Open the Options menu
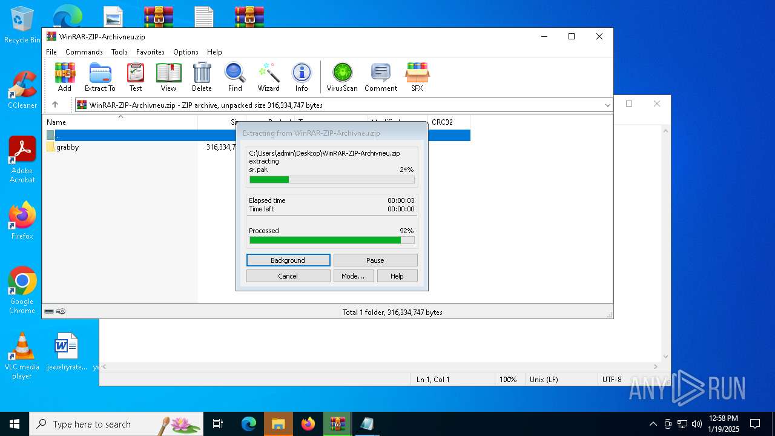 186,52
